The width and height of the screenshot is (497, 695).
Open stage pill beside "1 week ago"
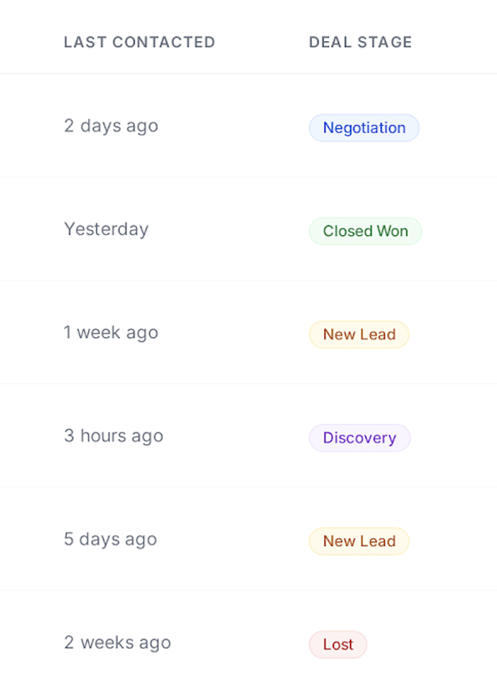click(x=359, y=334)
